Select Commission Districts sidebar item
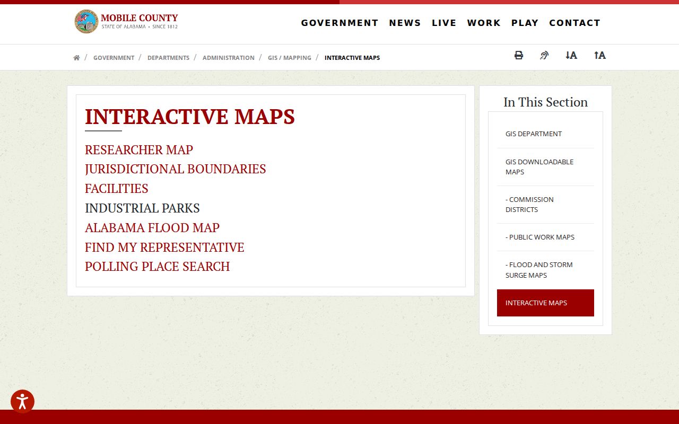 pyautogui.click(x=545, y=205)
